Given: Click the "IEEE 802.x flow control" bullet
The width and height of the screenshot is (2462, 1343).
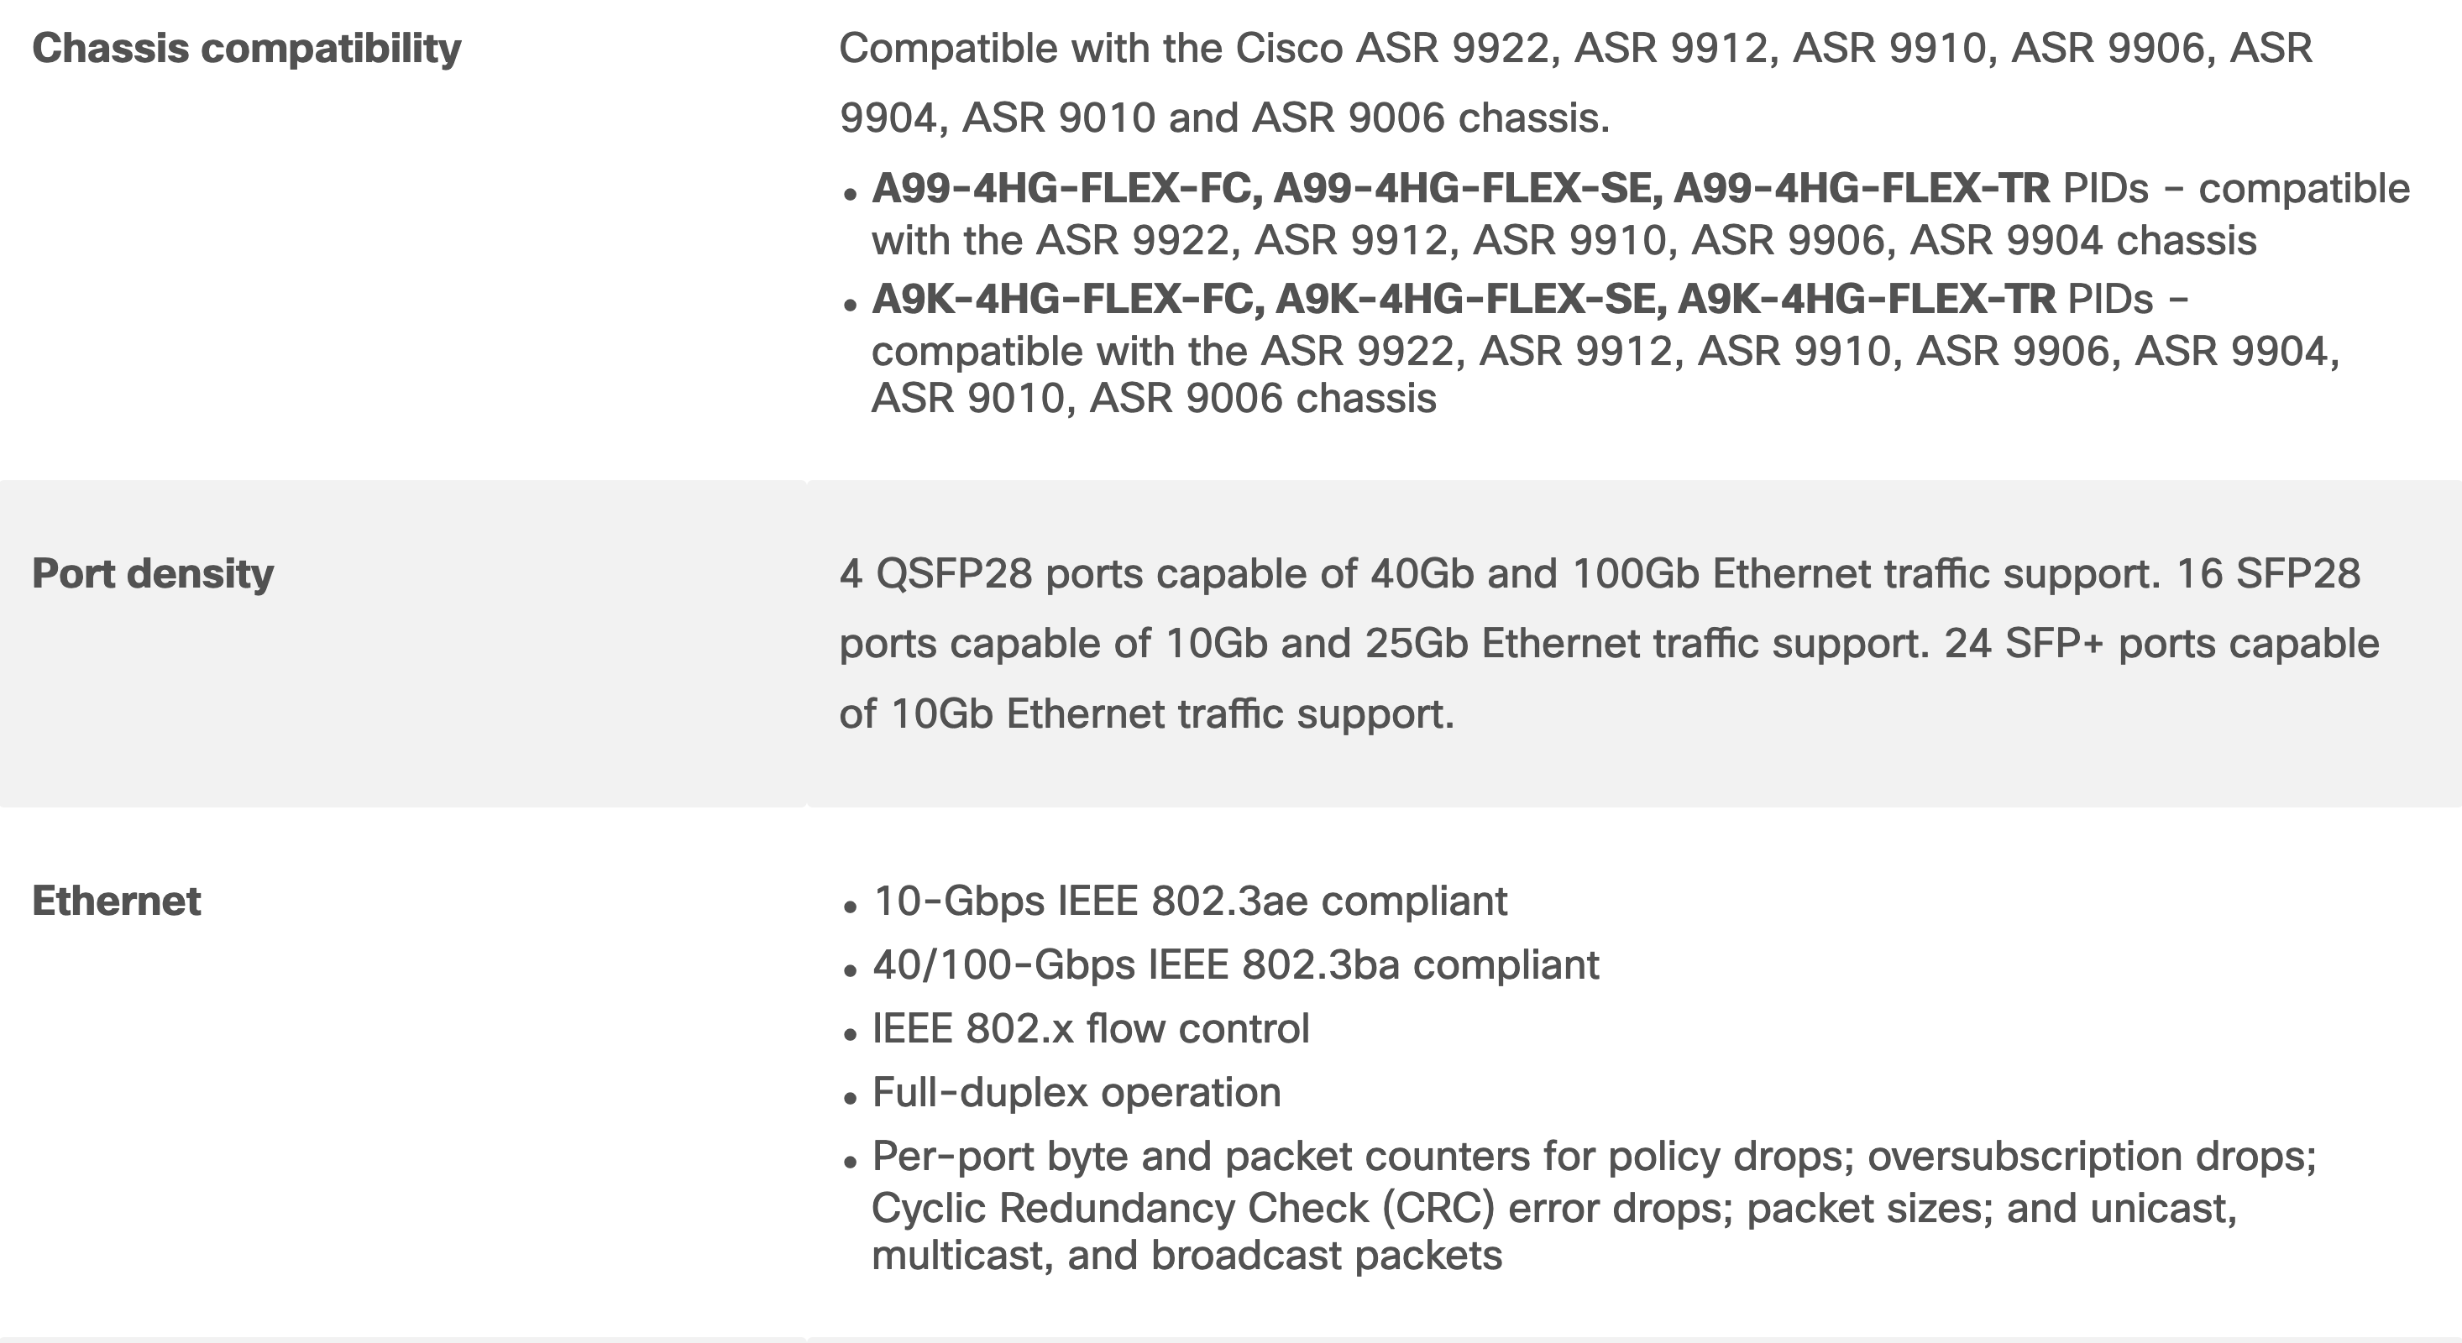Looking at the screenshot, I should click(1090, 1030).
